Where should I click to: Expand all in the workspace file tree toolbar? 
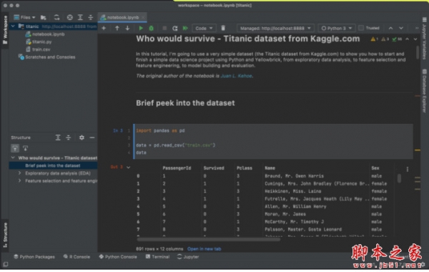[x=80, y=17]
